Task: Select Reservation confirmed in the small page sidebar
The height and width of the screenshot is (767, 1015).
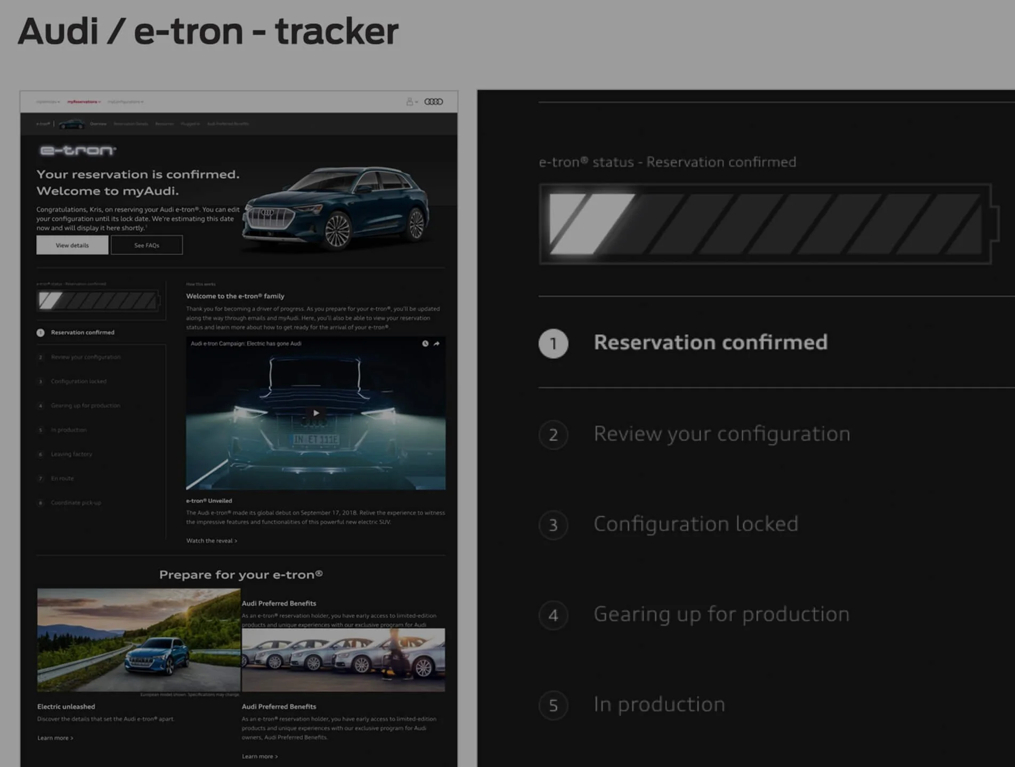Action: (83, 332)
